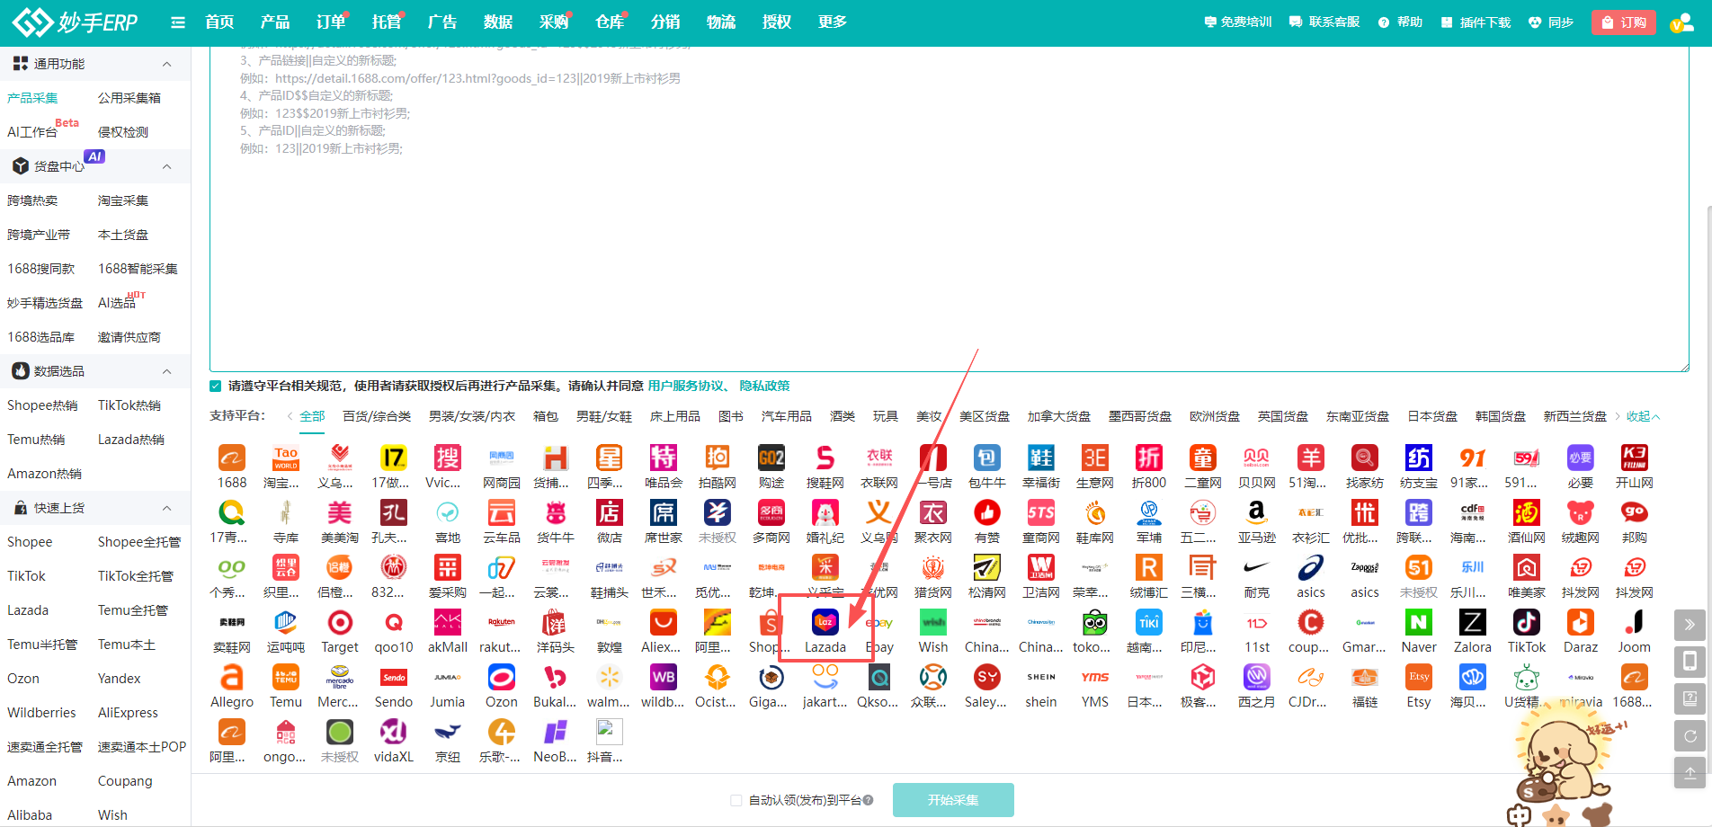The width and height of the screenshot is (1712, 827).
Task: Pick the Ebay platform icon
Action: [879, 623]
